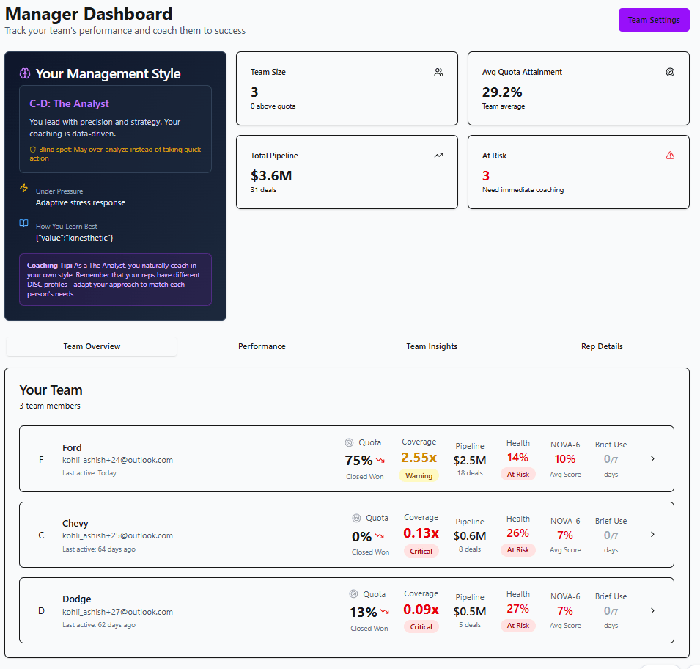Click the At Risk health badge for Chevy
Screen dimensions: 700x669
518,549
